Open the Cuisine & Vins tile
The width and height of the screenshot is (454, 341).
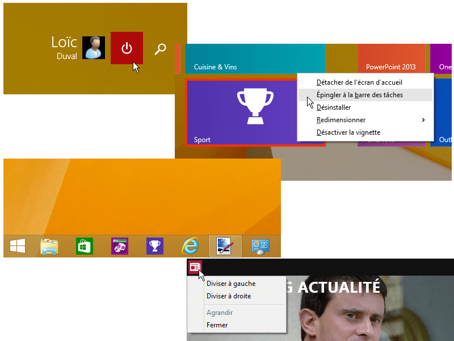coord(255,59)
